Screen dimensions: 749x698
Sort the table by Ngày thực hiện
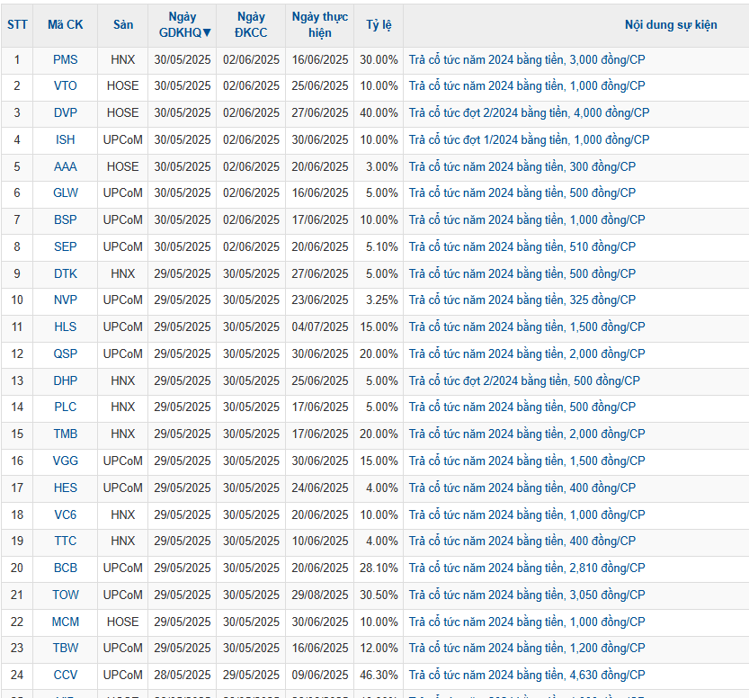point(319,25)
